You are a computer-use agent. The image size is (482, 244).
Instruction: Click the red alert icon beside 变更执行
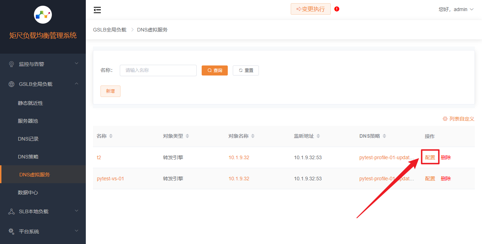[337, 9]
